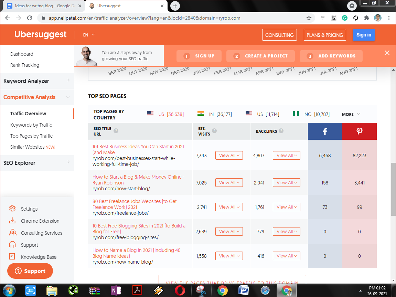Screen dimensions: 396x297
Task: Close the Google Docs tab
Action: click(80, 6)
